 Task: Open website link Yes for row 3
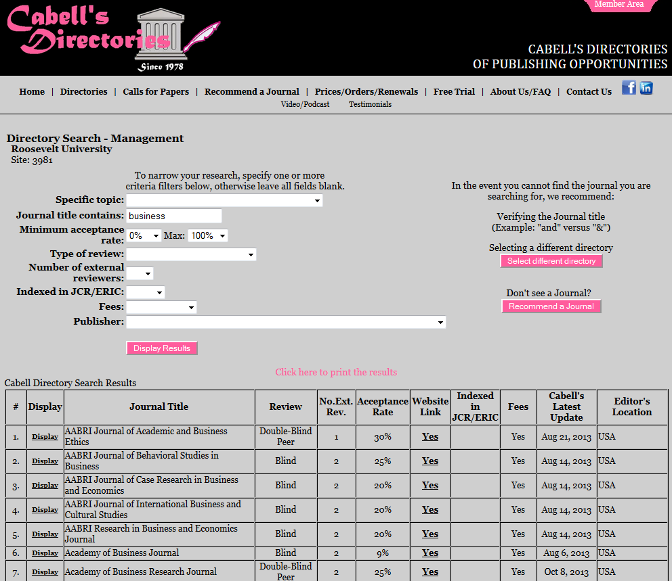[x=430, y=485]
